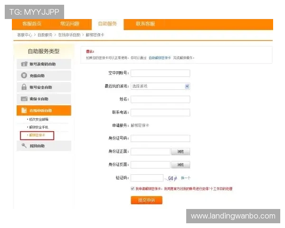Screen dimensions: 285x228
Task: Open the 找回自助 sidebar section
Action: [x=44, y=146]
